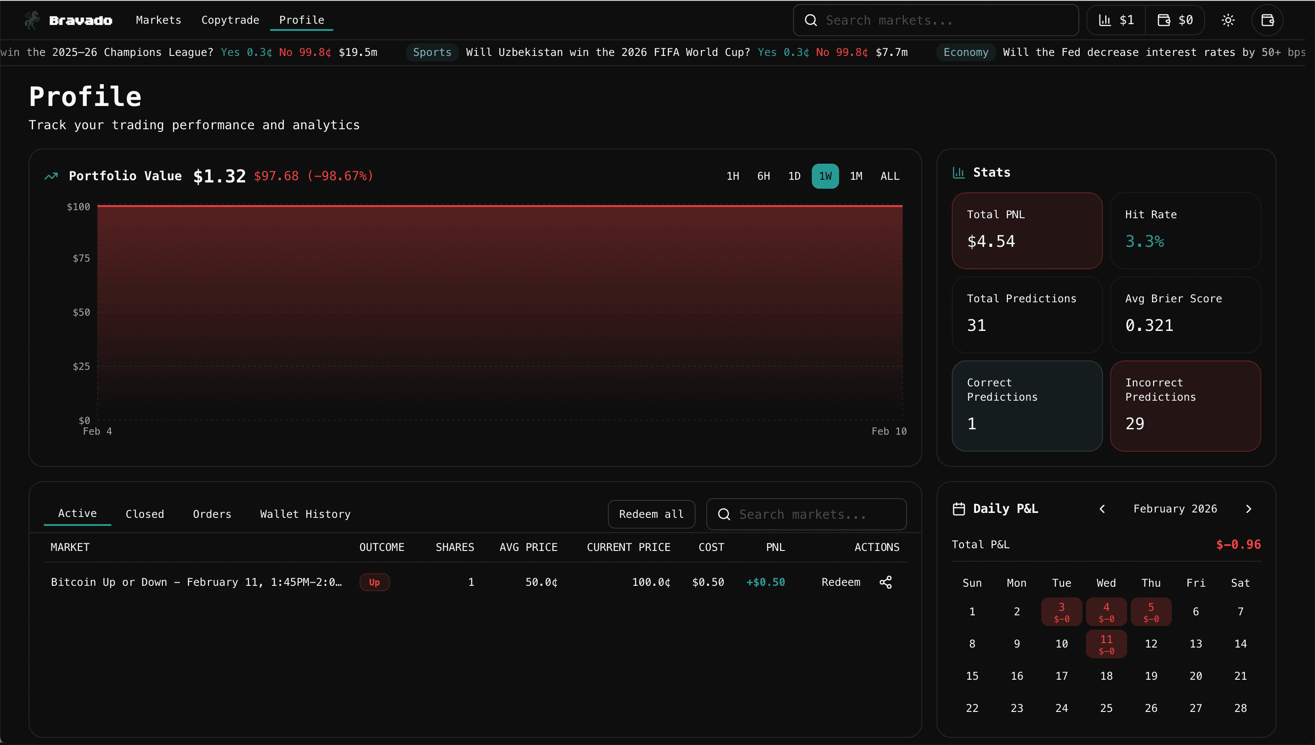Open February 11 loss details on the calendar
The height and width of the screenshot is (745, 1315).
pyautogui.click(x=1106, y=643)
